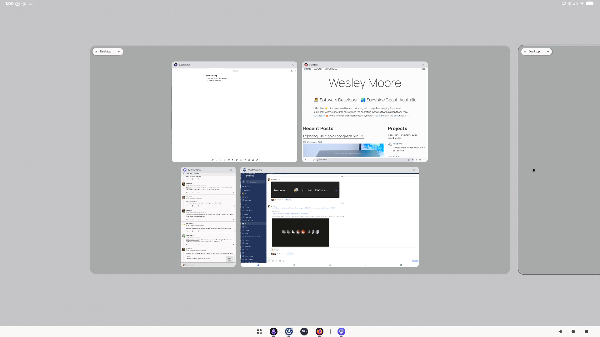Image resolution: width=600 pixels, height=337 pixels.
Task: Close the Mastodon window preview
Action: (x=231, y=170)
